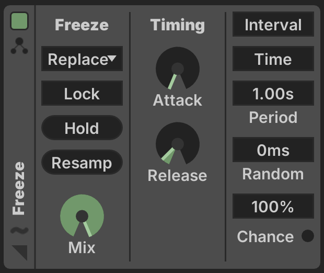Click the Release knob
This screenshot has width=324, height=273.
178,143
